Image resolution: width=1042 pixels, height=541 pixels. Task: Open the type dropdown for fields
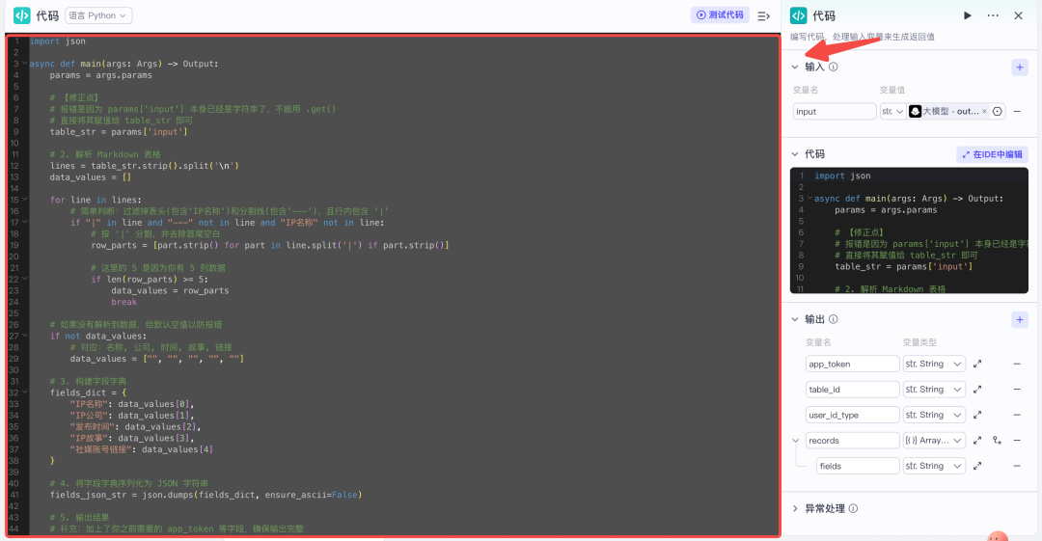[934, 466]
